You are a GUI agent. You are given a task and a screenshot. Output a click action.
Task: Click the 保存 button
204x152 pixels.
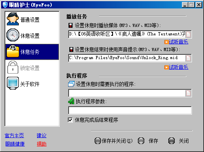click(x=148, y=141)
